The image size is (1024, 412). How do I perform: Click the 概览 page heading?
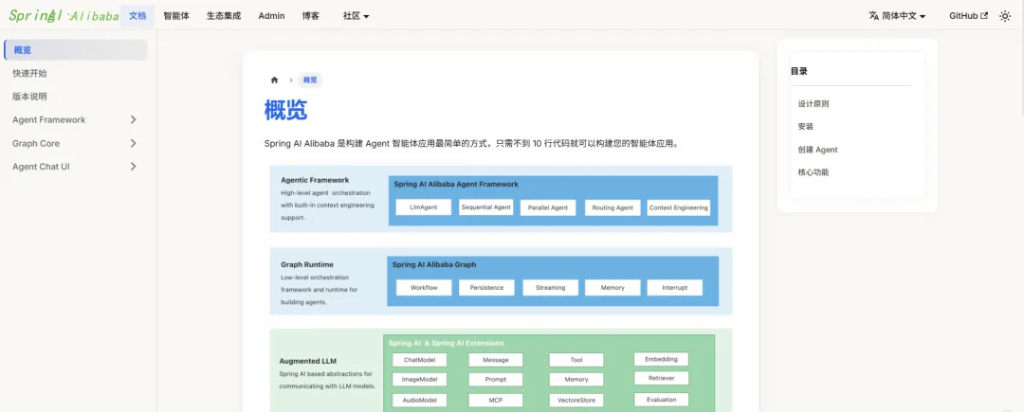pyautogui.click(x=285, y=110)
